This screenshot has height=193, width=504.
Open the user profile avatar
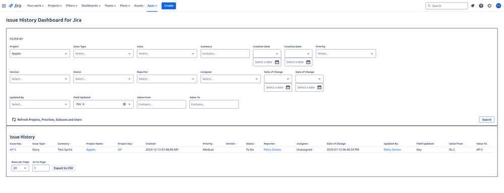(x=498, y=6)
